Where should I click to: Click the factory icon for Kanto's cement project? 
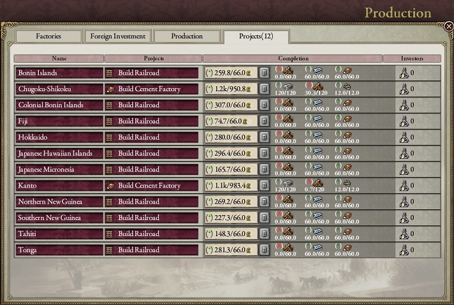(110, 186)
